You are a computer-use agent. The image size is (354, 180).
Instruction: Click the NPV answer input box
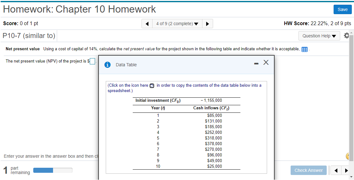(92, 61)
